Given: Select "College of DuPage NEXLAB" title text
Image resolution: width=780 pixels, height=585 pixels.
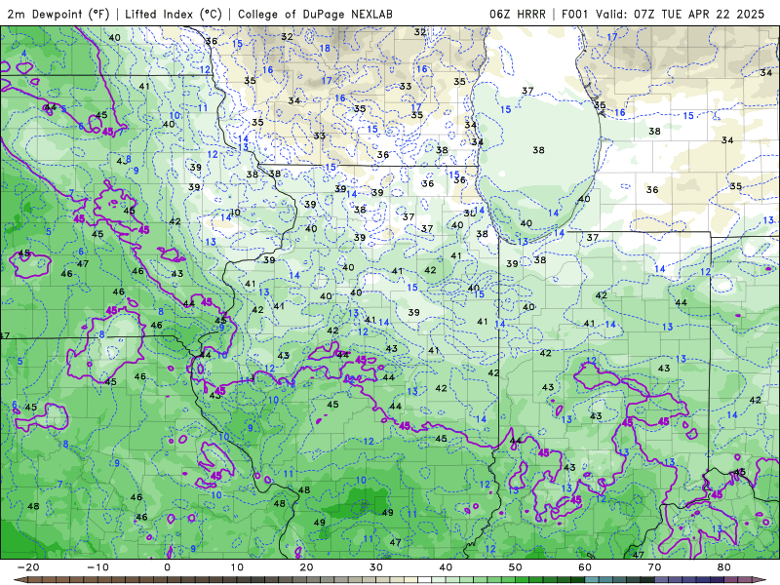Looking at the screenshot, I should pyautogui.click(x=315, y=14).
